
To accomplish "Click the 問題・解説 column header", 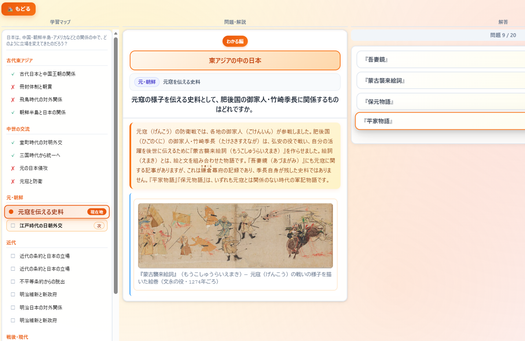I will (235, 22).
